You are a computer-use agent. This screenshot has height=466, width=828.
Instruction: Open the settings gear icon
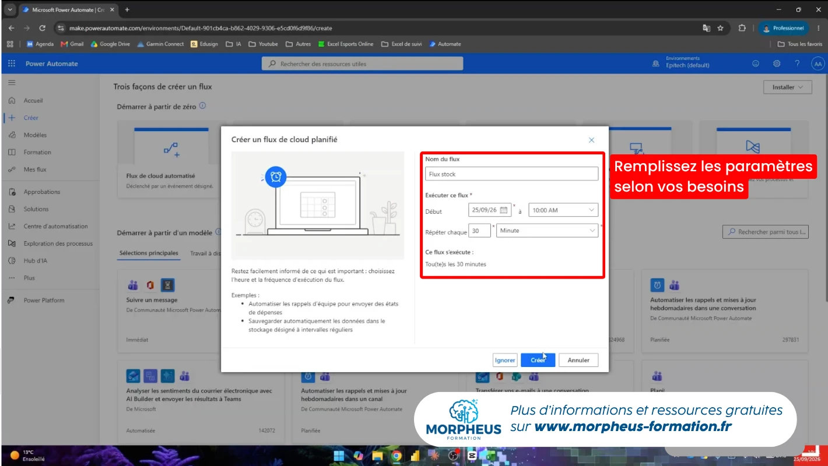tap(777, 63)
